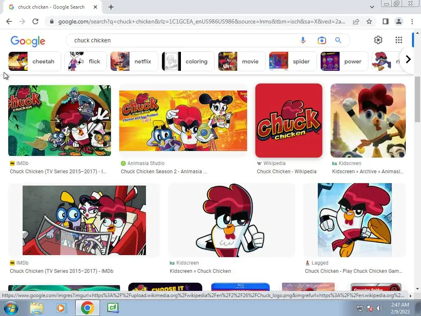
Task: Filter images by coloring chip
Action: [x=188, y=62]
